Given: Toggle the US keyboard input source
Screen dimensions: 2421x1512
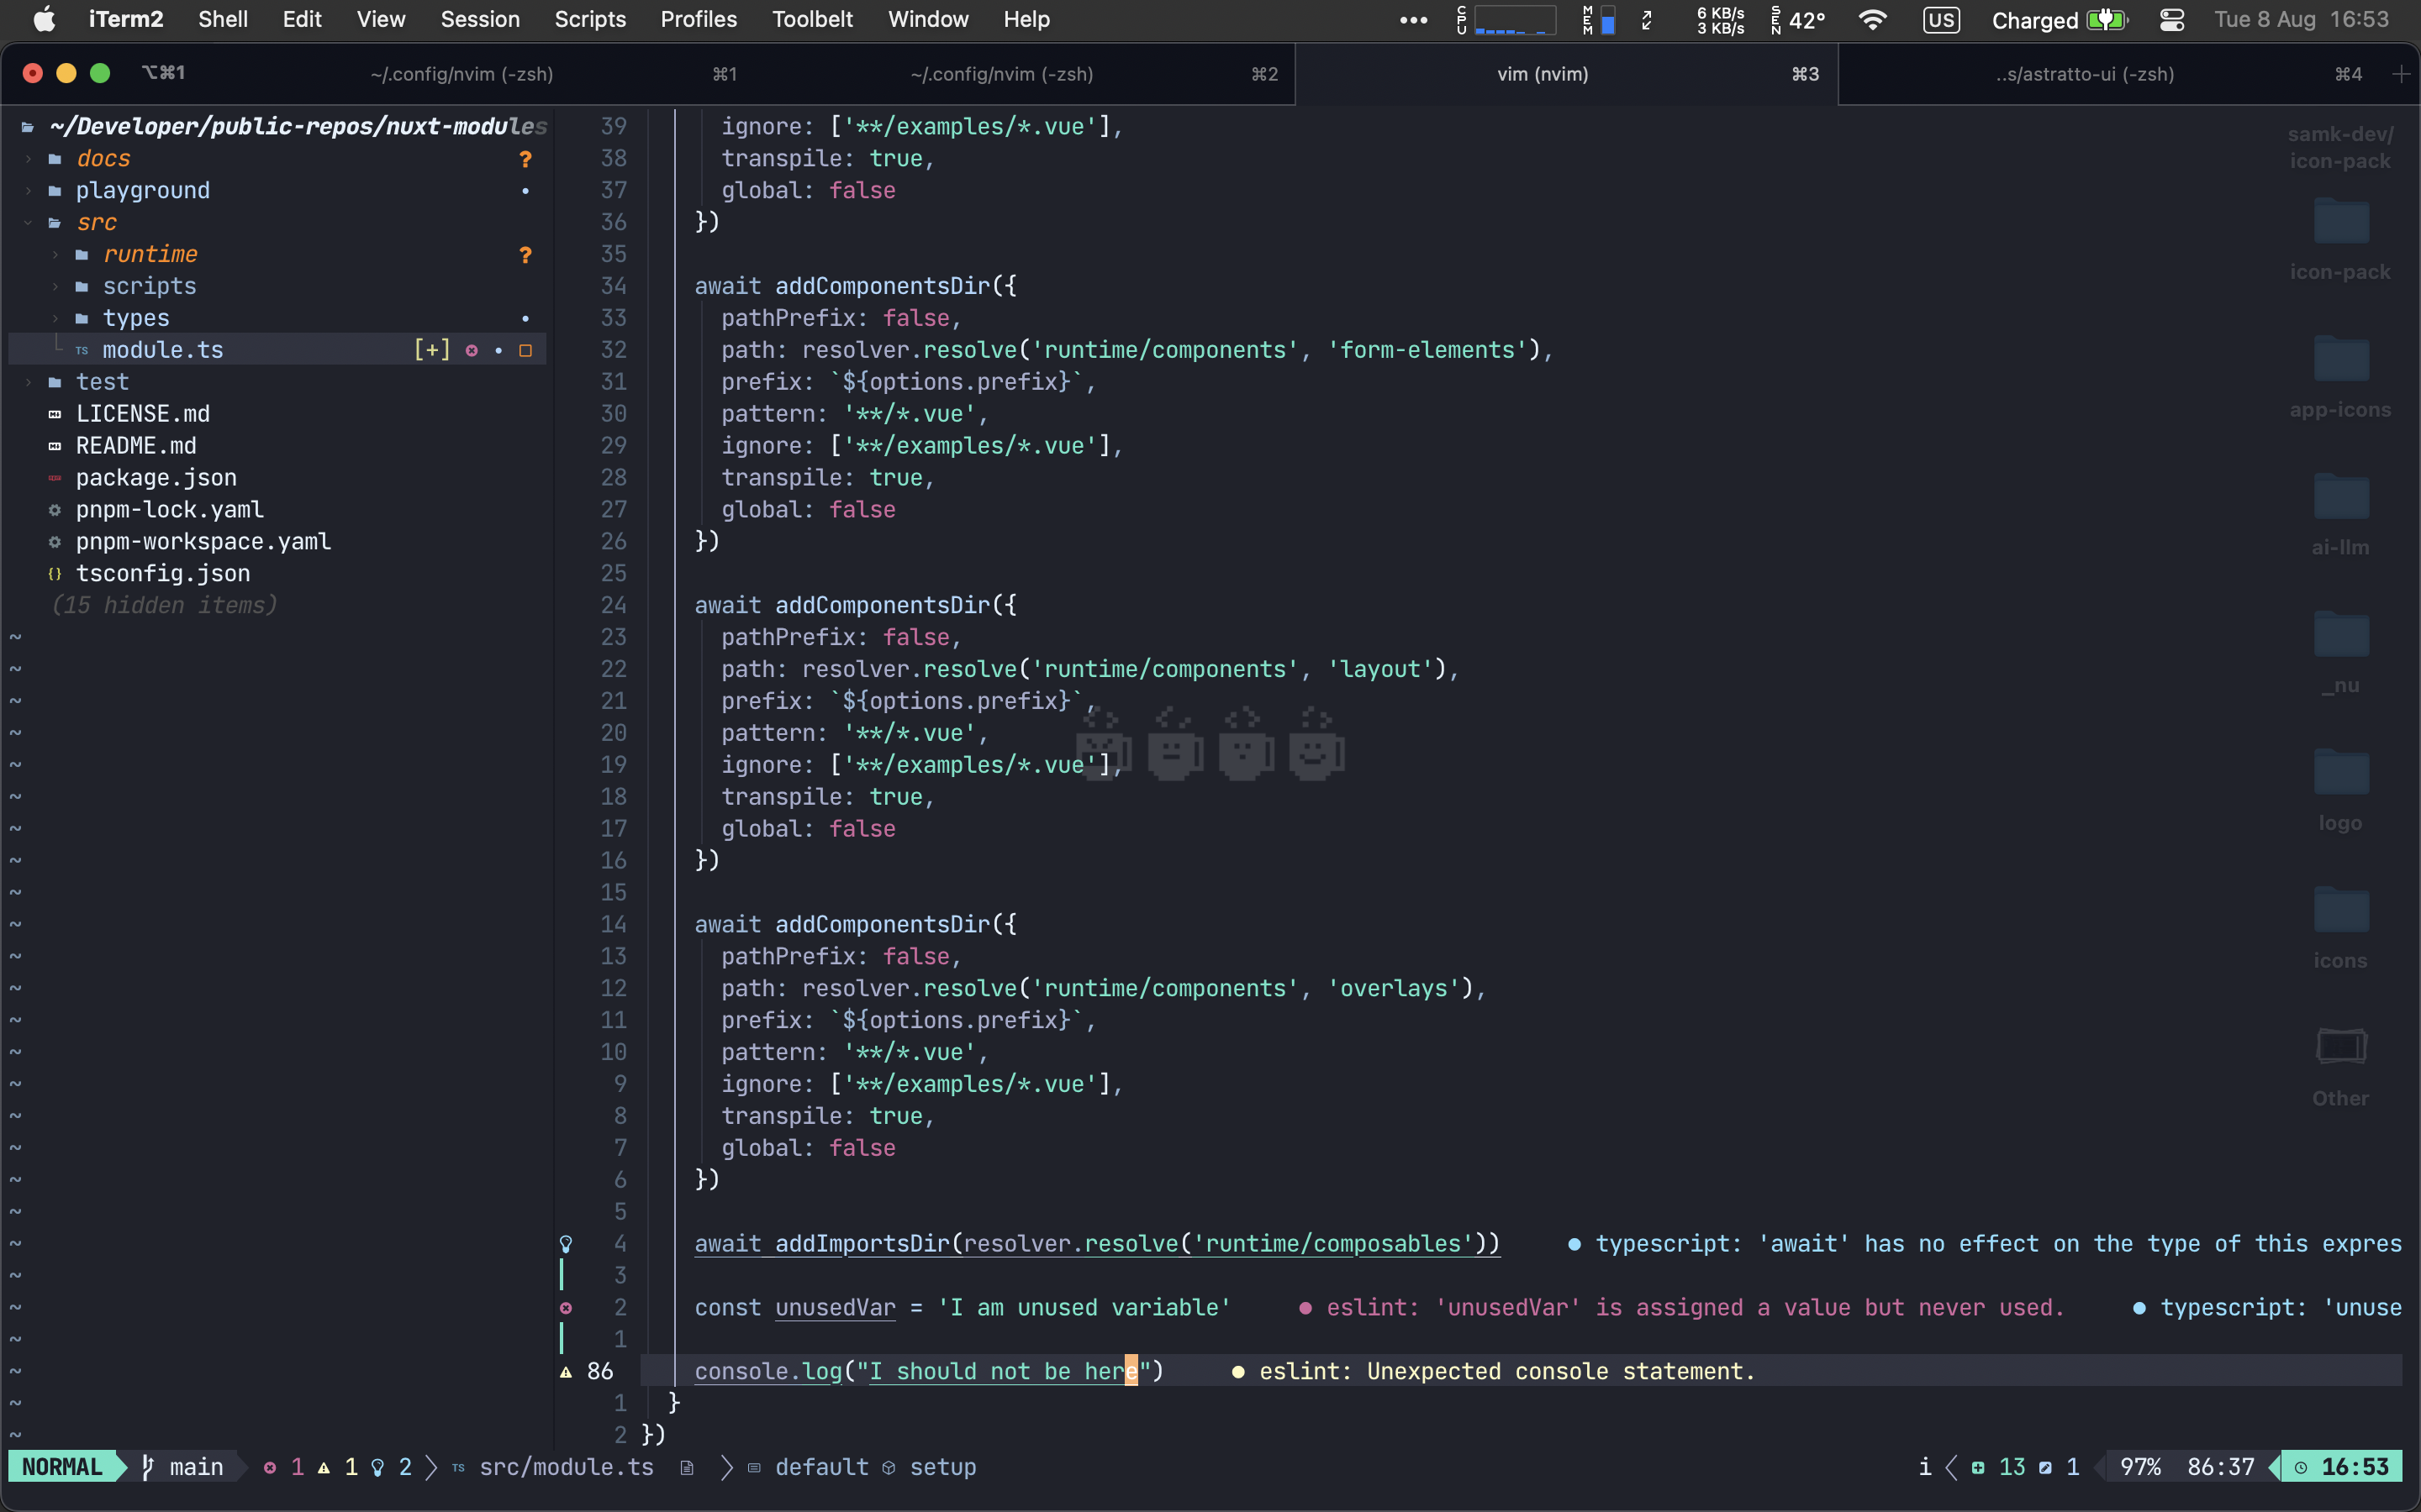Looking at the screenshot, I should click(1940, 20).
